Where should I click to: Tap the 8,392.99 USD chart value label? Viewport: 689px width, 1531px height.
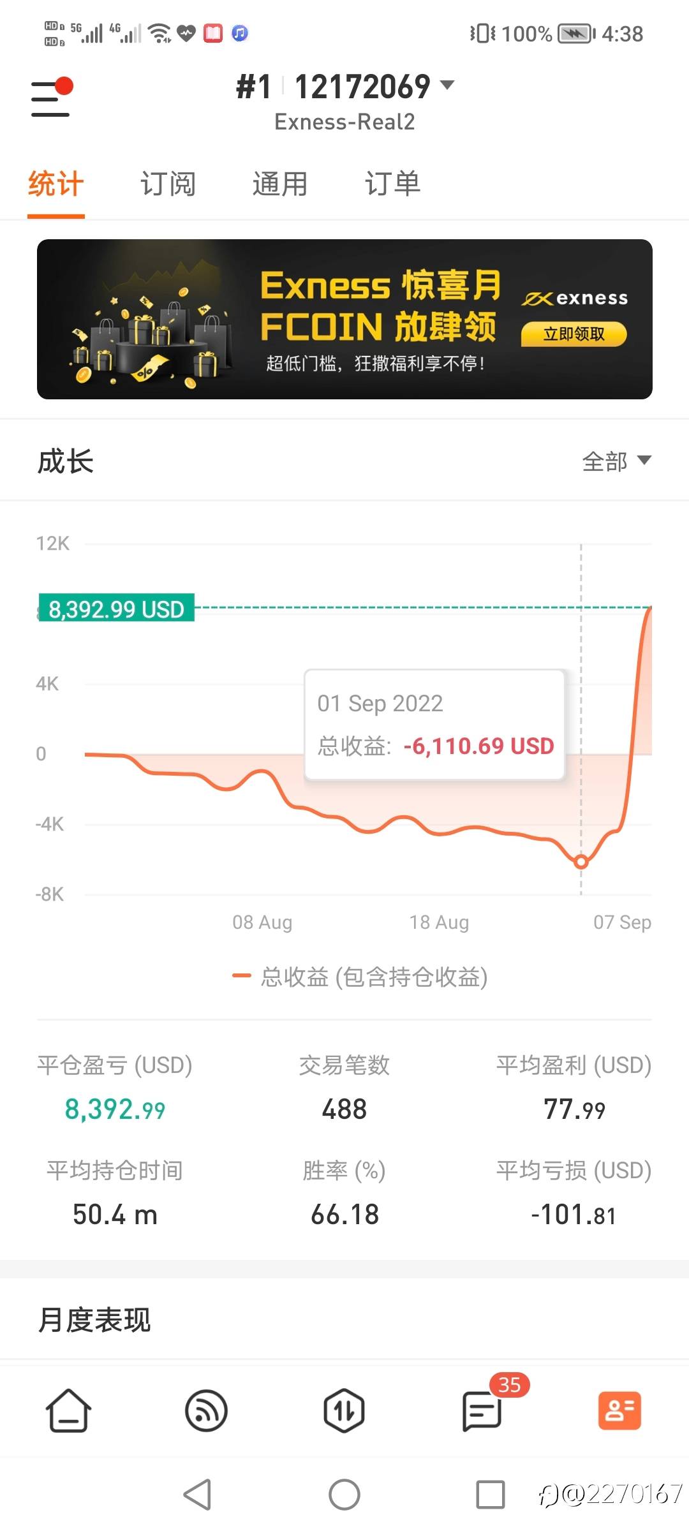coord(116,609)
